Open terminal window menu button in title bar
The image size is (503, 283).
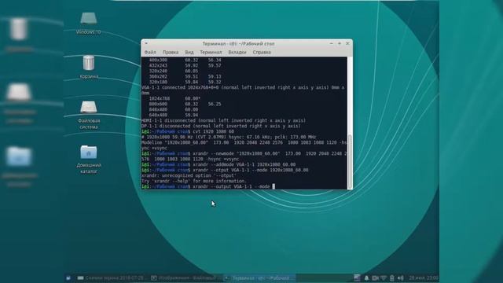(x=146, y=43)
